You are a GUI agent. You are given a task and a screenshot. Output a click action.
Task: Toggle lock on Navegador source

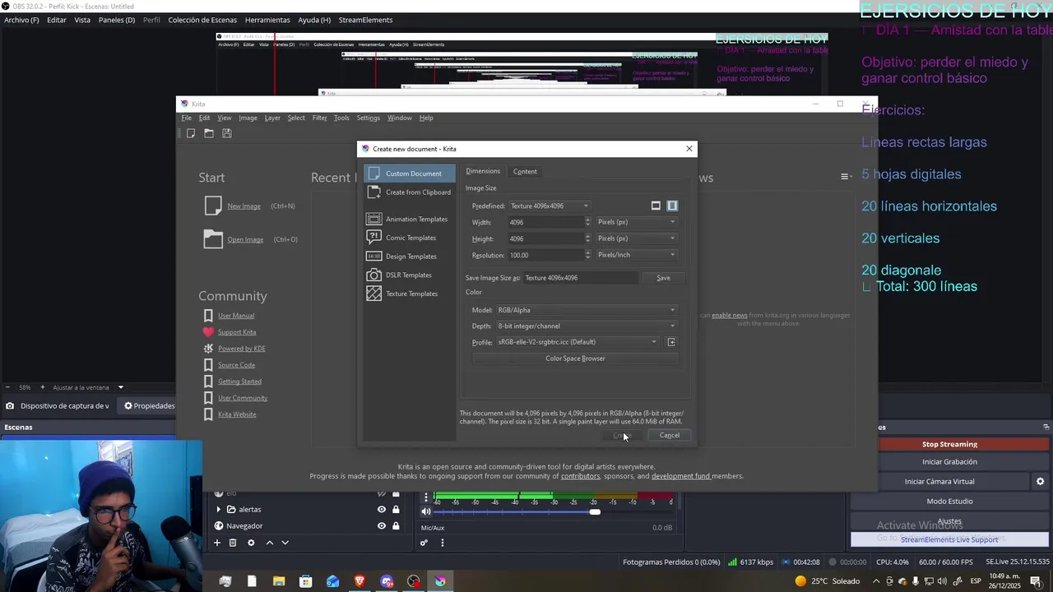click(396, 526)
